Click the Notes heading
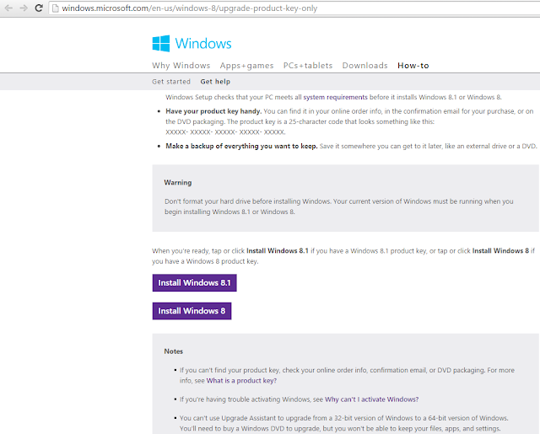Viewport: 540px width, 434px height. 173,351
